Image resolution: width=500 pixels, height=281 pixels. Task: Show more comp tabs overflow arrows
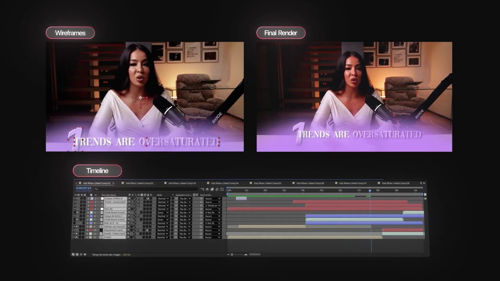coord(424,183)
